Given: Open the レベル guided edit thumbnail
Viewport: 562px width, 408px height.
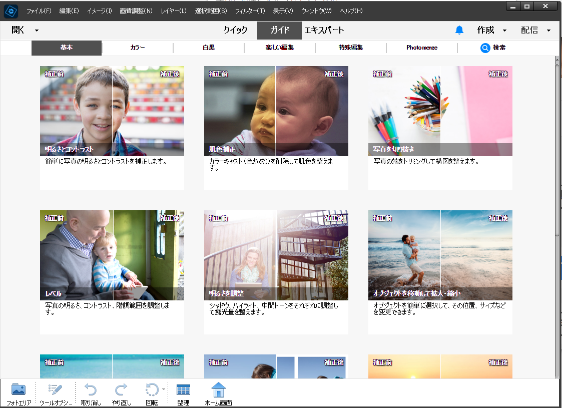Looking at the screenshot, I should (x=112, y=255).
